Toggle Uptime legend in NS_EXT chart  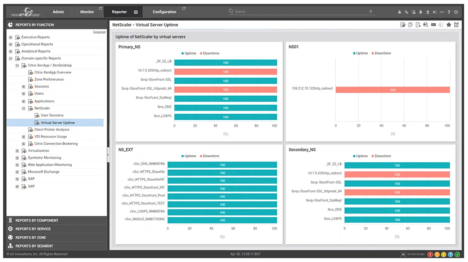(x=188, y=156)
